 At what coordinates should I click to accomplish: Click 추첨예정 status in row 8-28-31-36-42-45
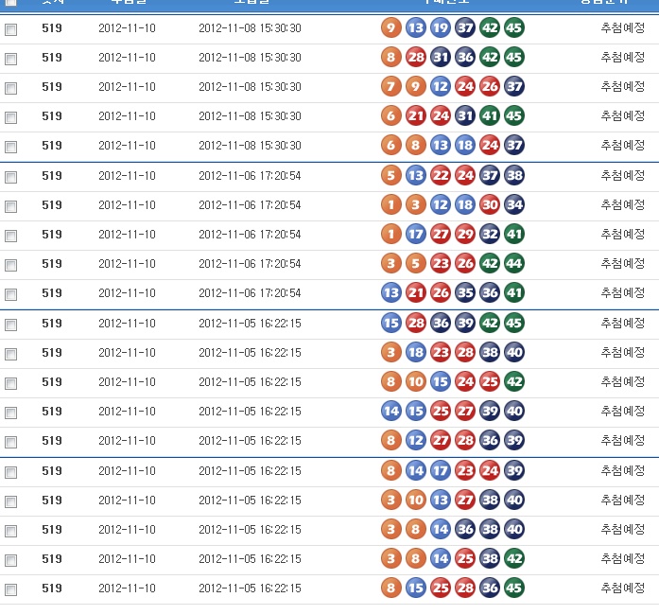point(622,57)
